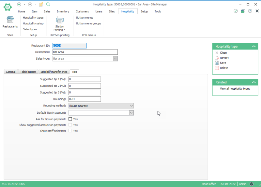Click Hospitality types in ribbon

[x=33, y=18]
